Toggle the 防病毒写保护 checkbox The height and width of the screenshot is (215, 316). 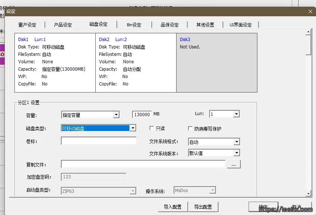(191, 129)
